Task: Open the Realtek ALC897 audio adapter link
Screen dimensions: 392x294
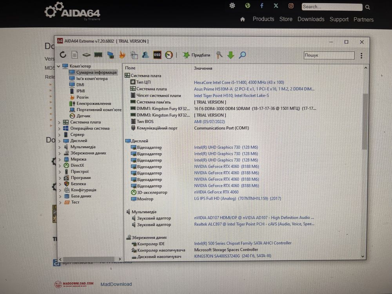Action: [x=254, y=224]
